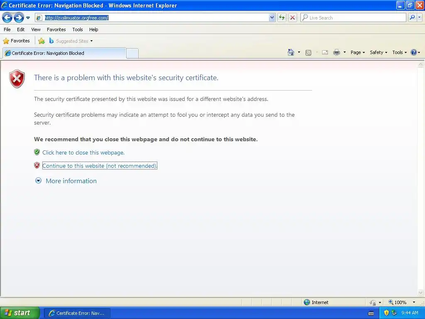Open the Page command bar menu
This screenshot has height=319, width=425.
pos(357,52)
